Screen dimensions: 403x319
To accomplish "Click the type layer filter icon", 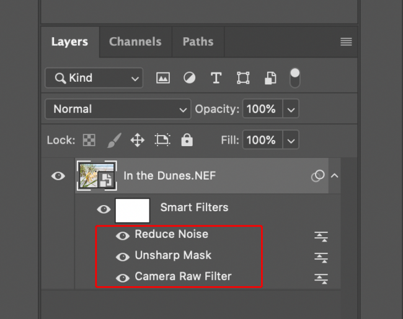I will pos(216,78).
